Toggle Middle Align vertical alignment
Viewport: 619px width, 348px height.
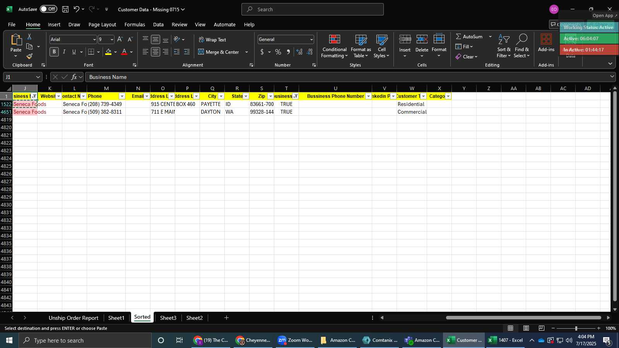click(156, 39)
